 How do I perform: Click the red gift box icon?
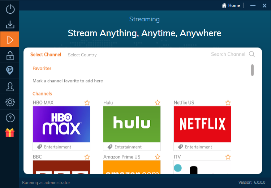coord(10,133)
